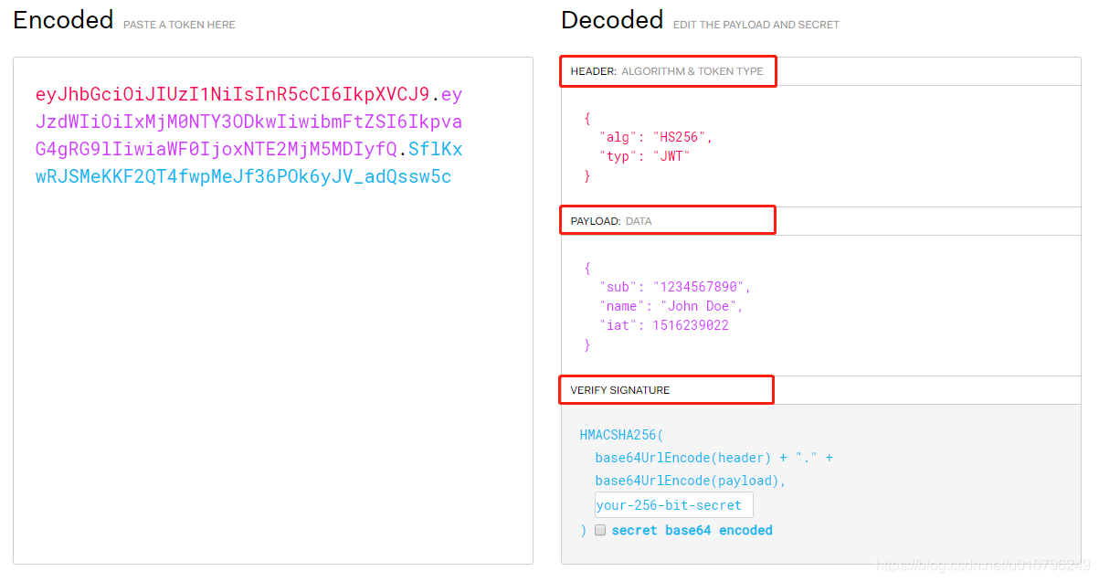The image size is (1099, 582).
Task: Click the HMACSHA256( text in signature
Action: [x=622, y=435]
